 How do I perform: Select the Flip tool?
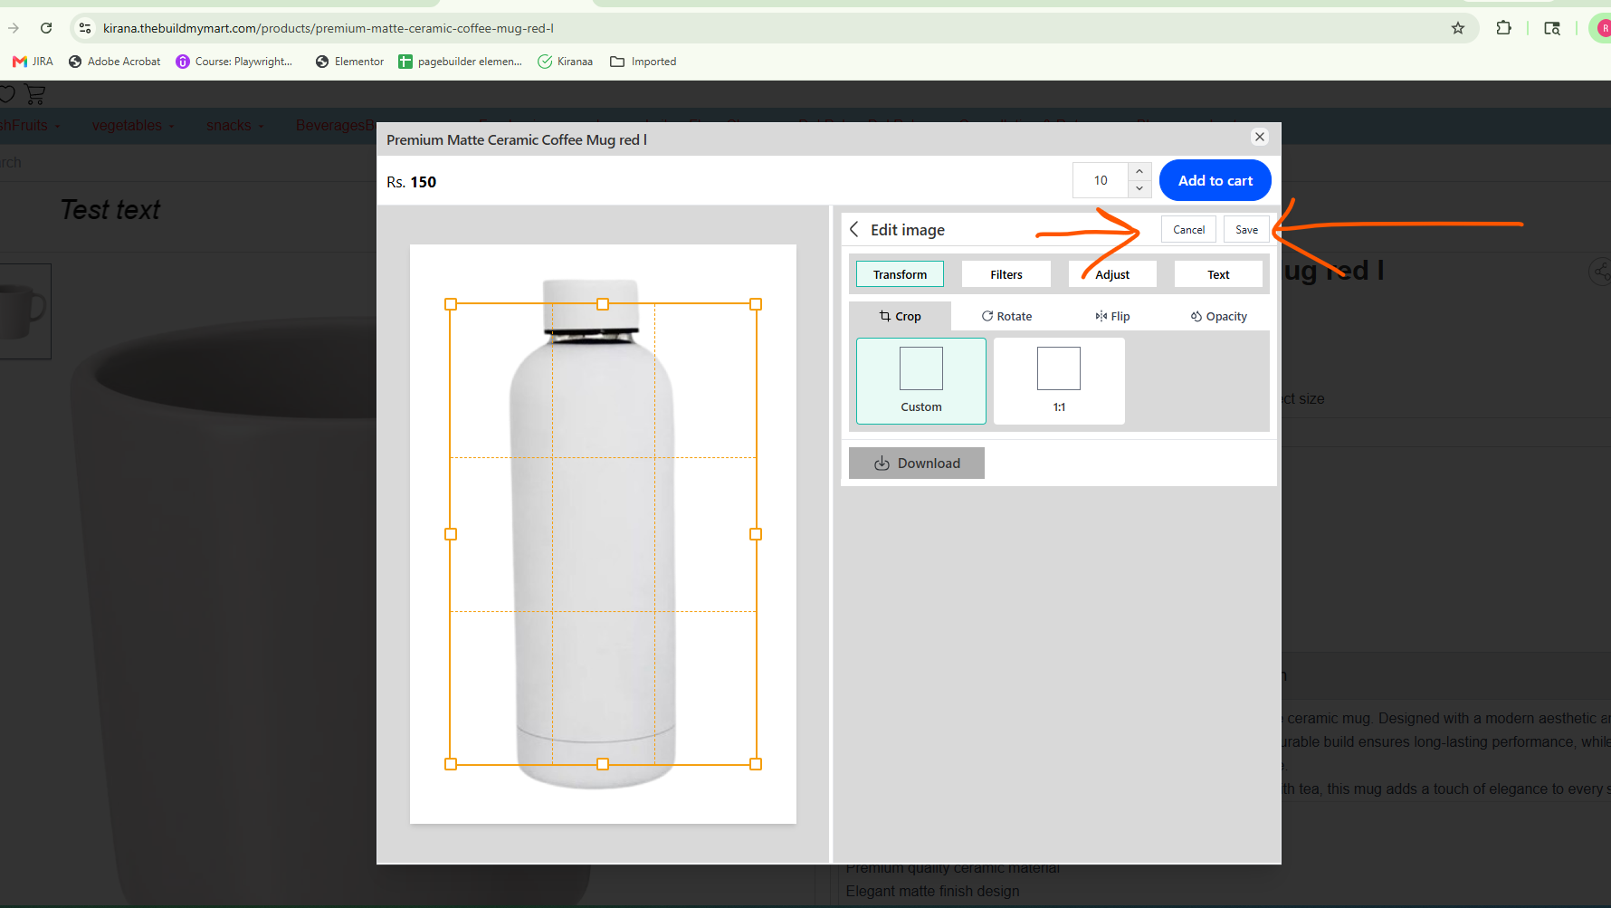[1112, 316]
